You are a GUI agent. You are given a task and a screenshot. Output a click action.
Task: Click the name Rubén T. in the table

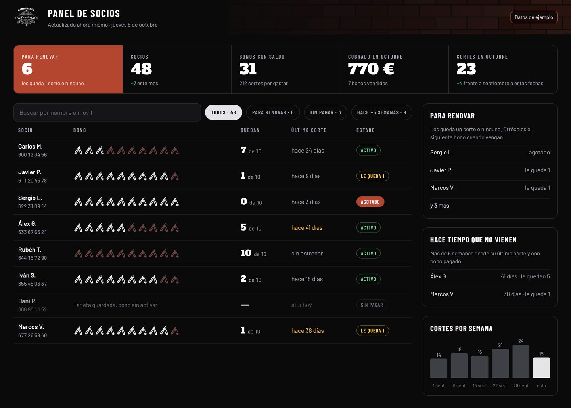coord(30,250)
